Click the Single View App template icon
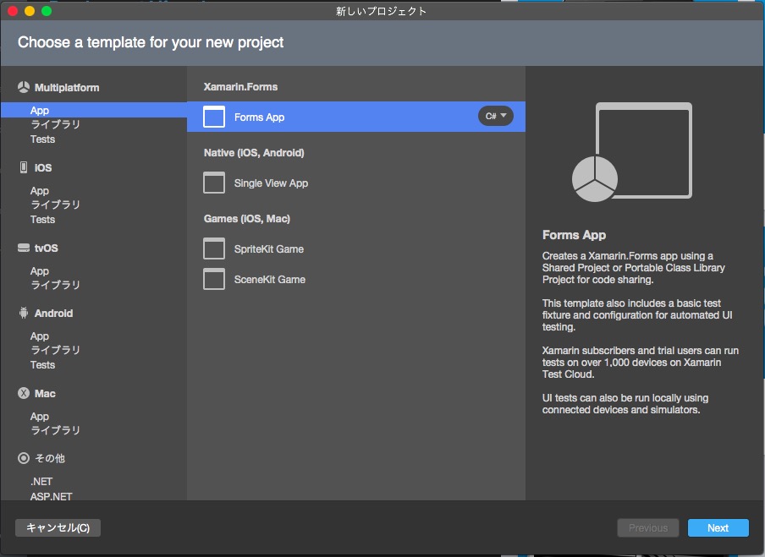 214,183
